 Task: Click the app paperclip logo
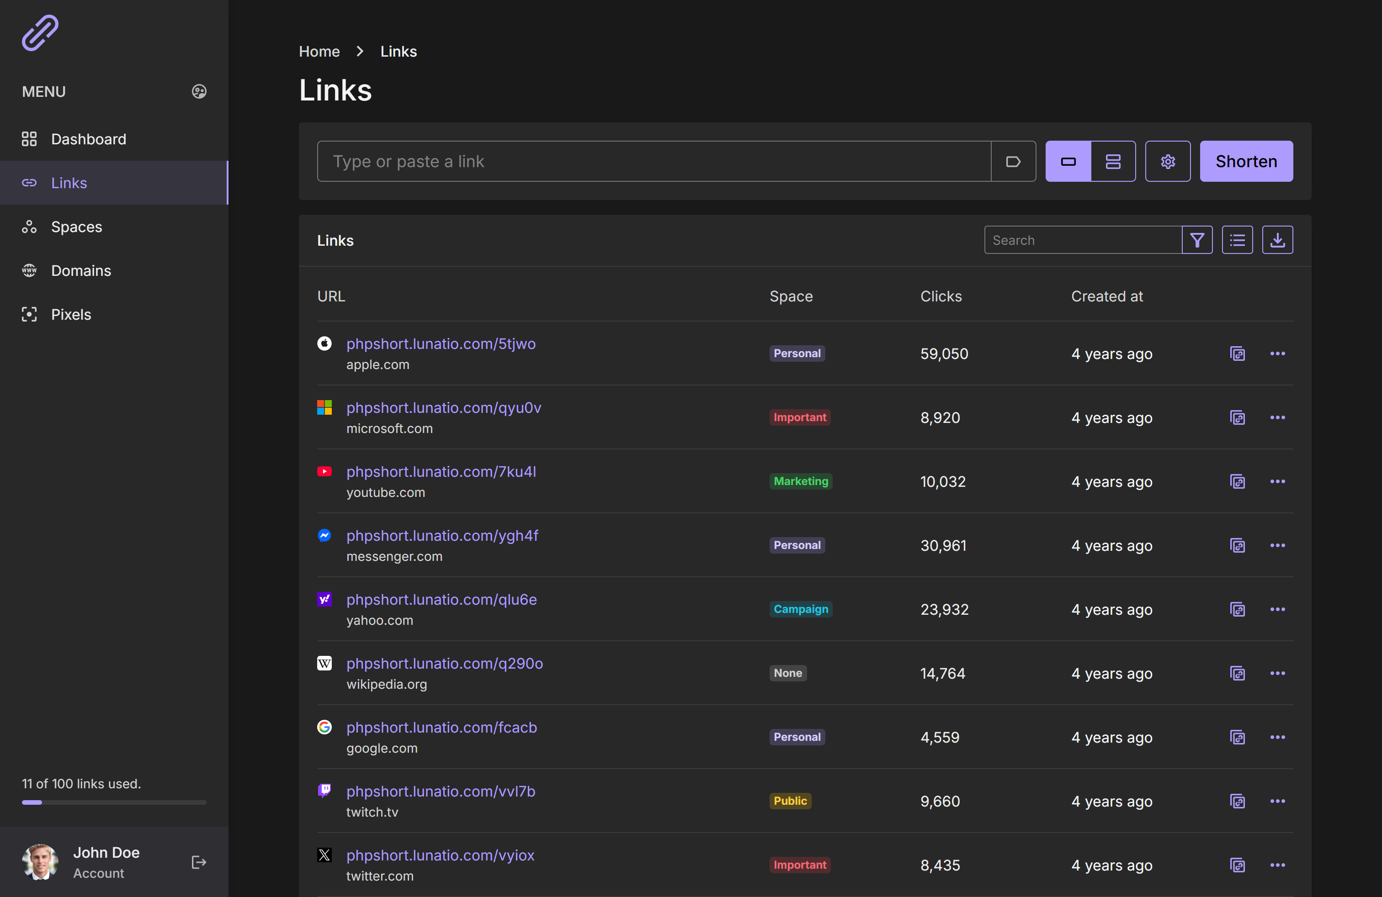[x=40, y=33]
